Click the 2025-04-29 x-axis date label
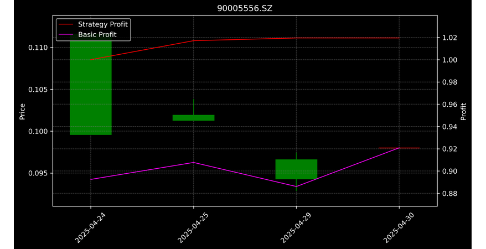The height and width of the screenshot is (249, 486). tap(296, 228)
